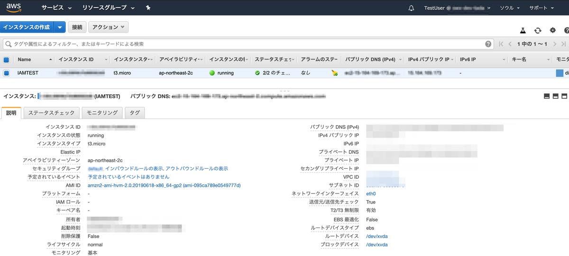Open the help question mark icon
This screenshot has width=569, height=256.
(x=567, y=30)
